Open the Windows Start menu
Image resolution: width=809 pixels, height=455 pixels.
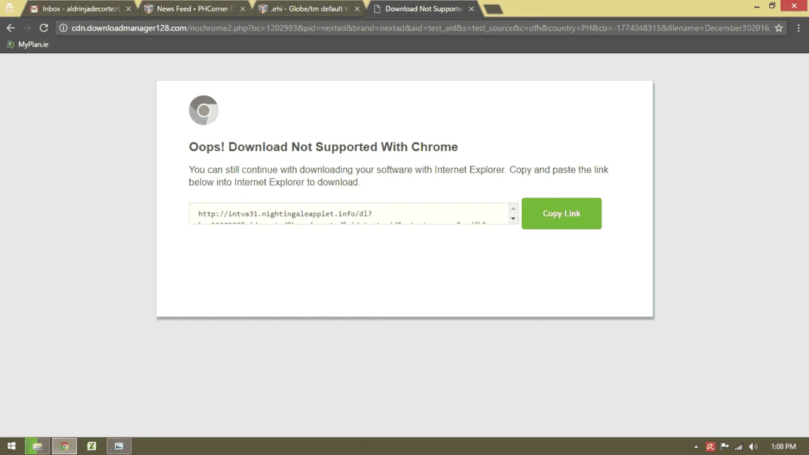pyautogui.click(x=11, y=446)
